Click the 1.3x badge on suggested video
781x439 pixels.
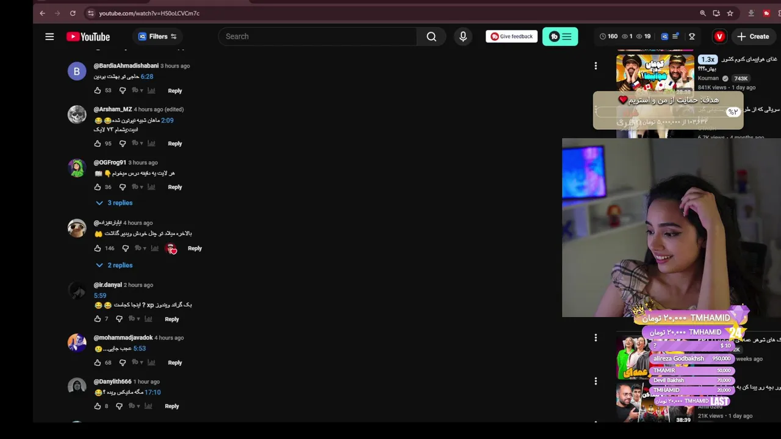[x=708, y=60]
